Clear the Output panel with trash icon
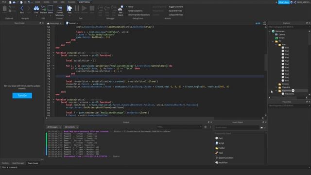Viewport: 311px width, 175px height. pos(206,127)
